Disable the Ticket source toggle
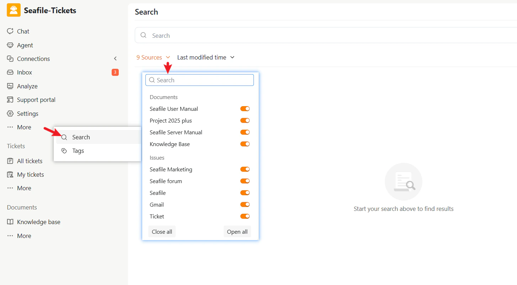The image size is (517, 285). coord(245,216)
